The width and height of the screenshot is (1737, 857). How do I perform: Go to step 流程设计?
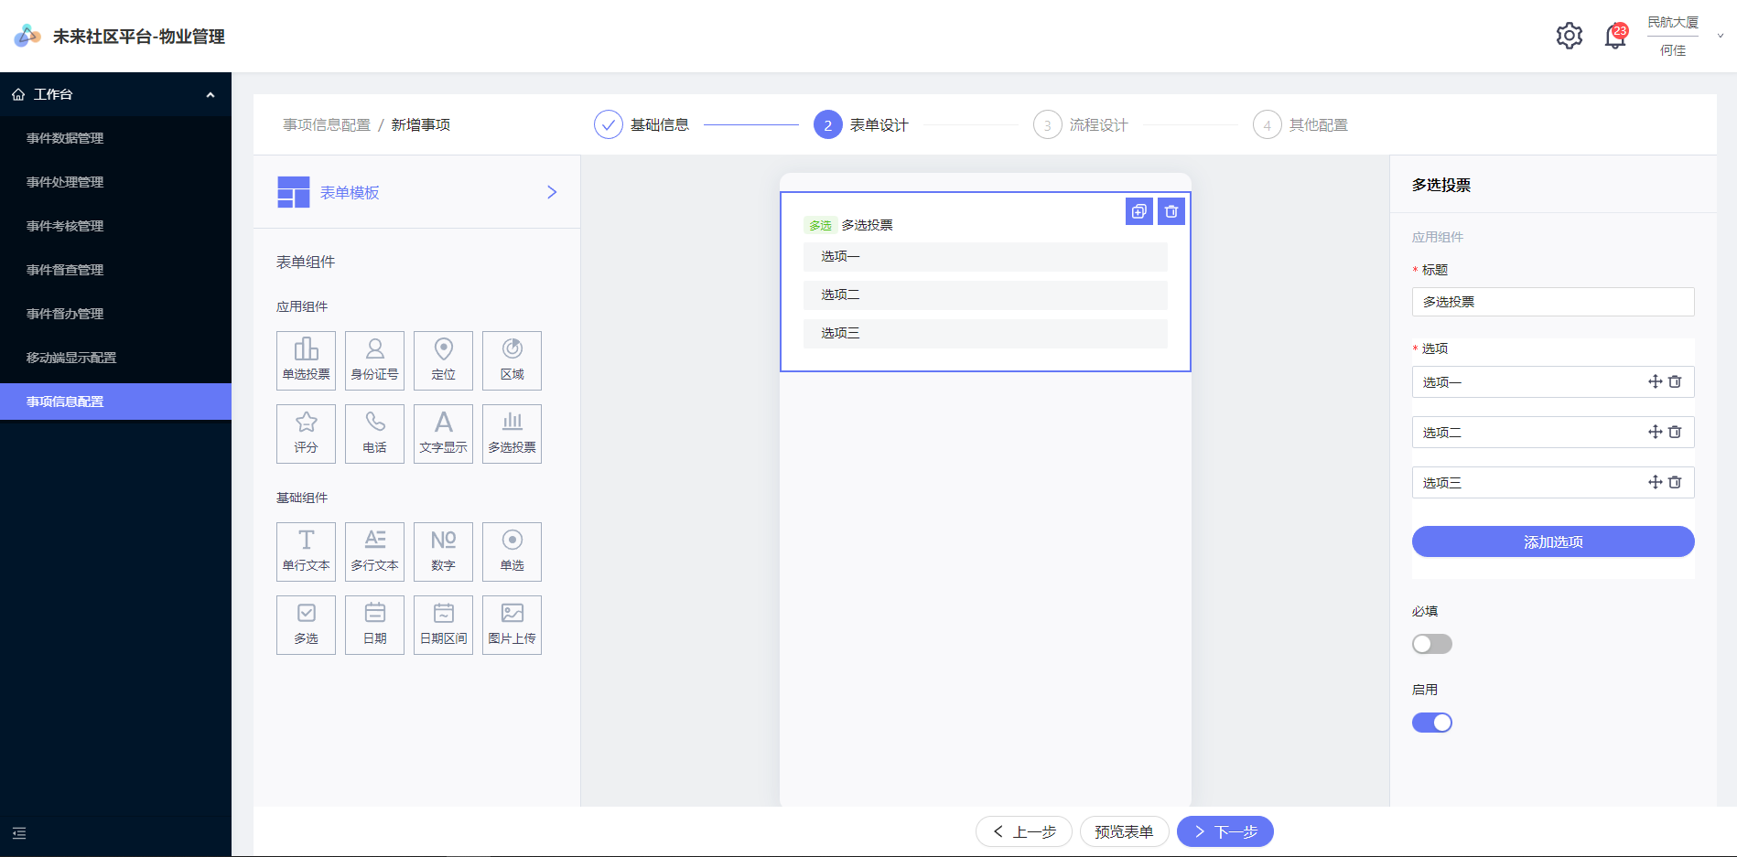(1081, 124)
